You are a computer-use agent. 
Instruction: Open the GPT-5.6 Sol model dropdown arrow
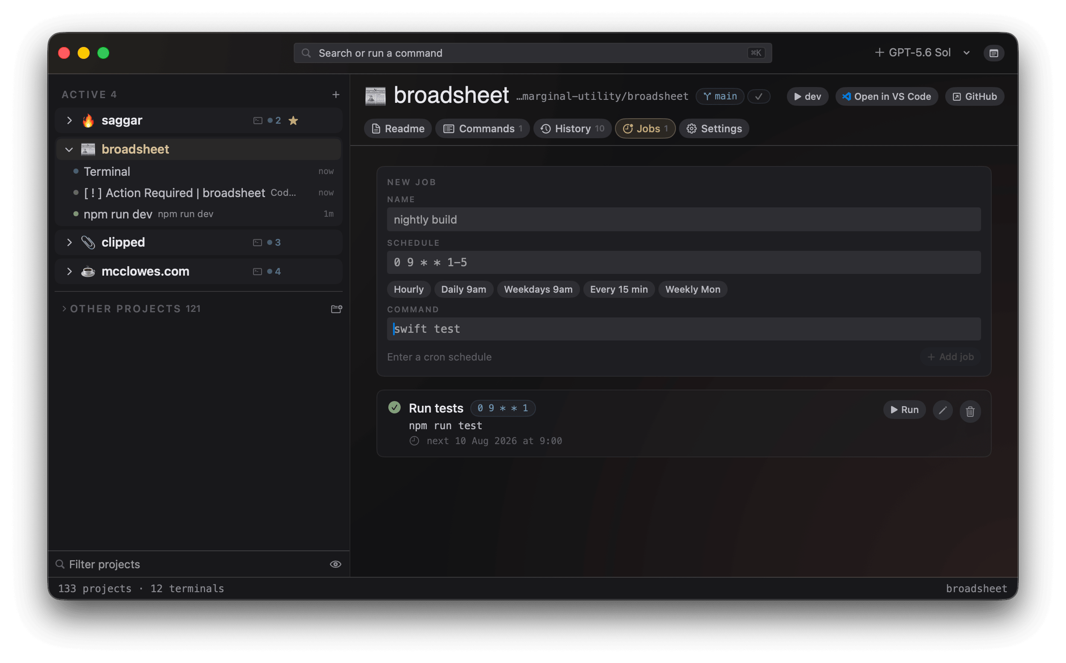tap(966, 53)
